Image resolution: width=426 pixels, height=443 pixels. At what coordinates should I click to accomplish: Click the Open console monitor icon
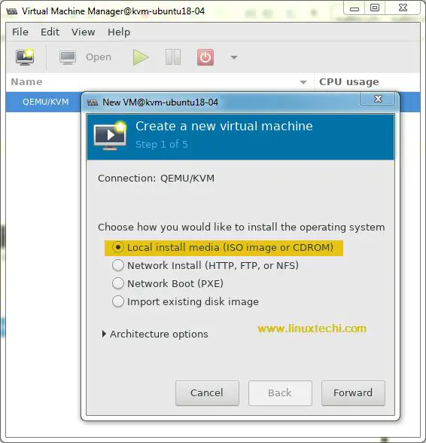pos(68,57)
